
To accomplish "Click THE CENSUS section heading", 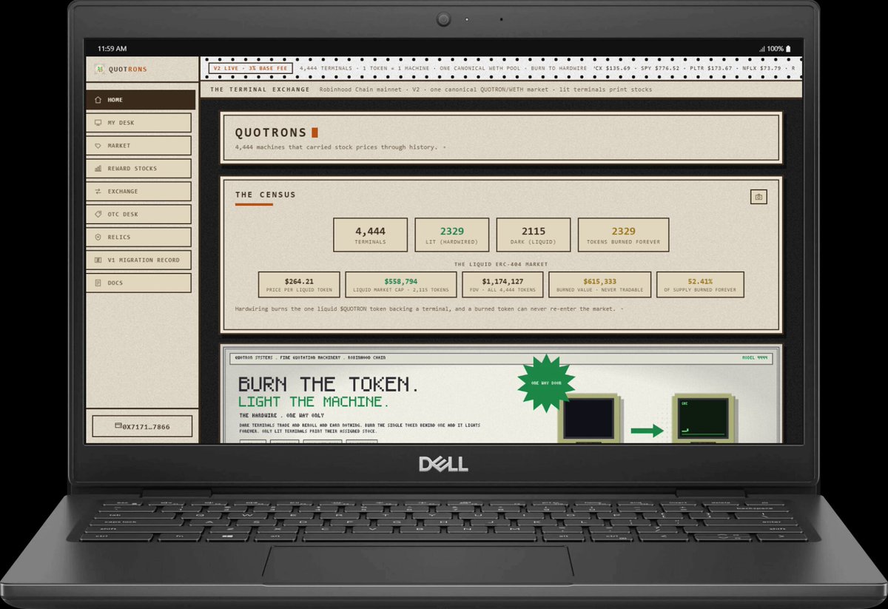I will (x=265, y=195).
